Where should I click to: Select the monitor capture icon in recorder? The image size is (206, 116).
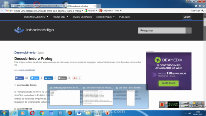point(200,106)
